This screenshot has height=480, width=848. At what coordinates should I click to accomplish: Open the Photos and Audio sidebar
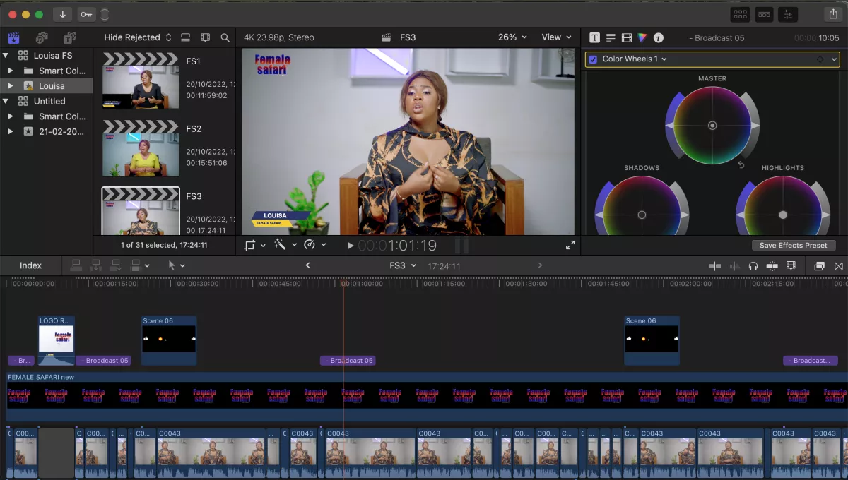(x=42, y=37)
